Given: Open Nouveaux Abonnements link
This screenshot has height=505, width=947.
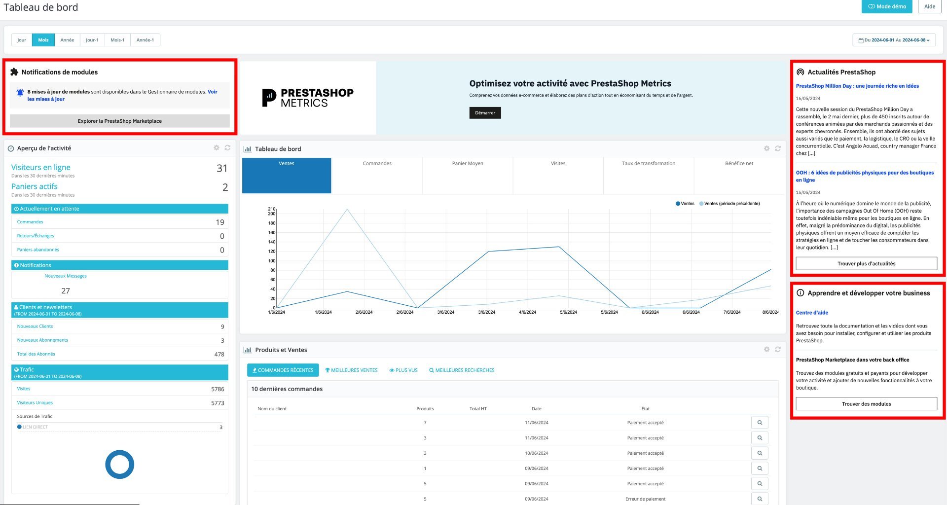Looking at the screenshot, I should 42,340.
